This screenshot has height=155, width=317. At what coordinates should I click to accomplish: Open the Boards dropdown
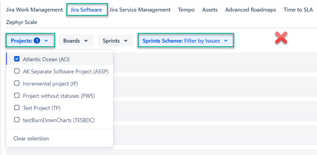coord(76,41)
